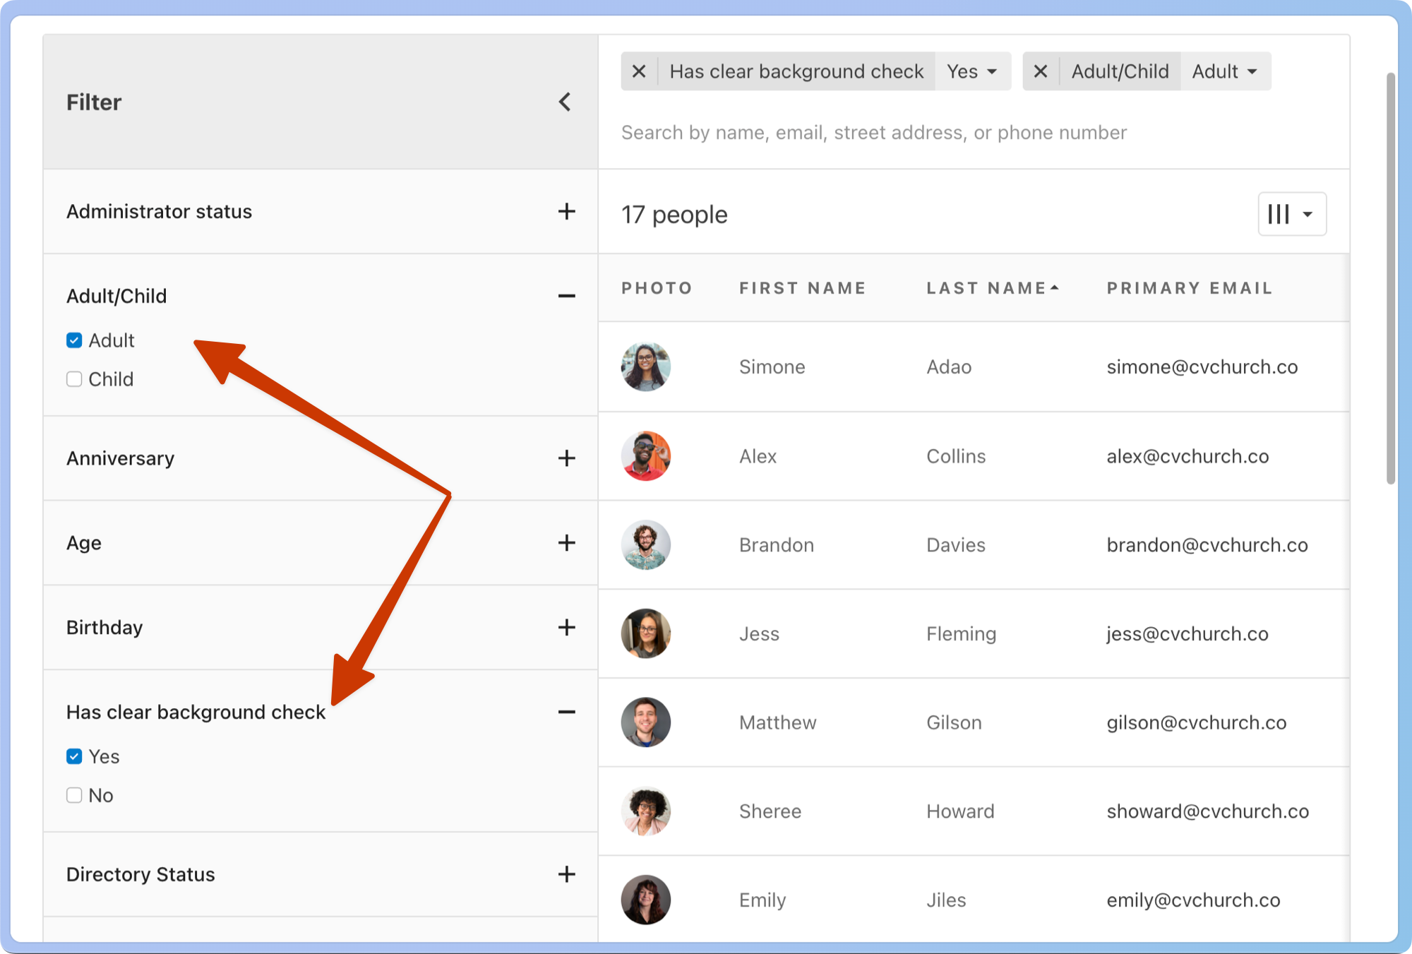Open the Yes dropdown in background check chip

(x=972, y=71)
